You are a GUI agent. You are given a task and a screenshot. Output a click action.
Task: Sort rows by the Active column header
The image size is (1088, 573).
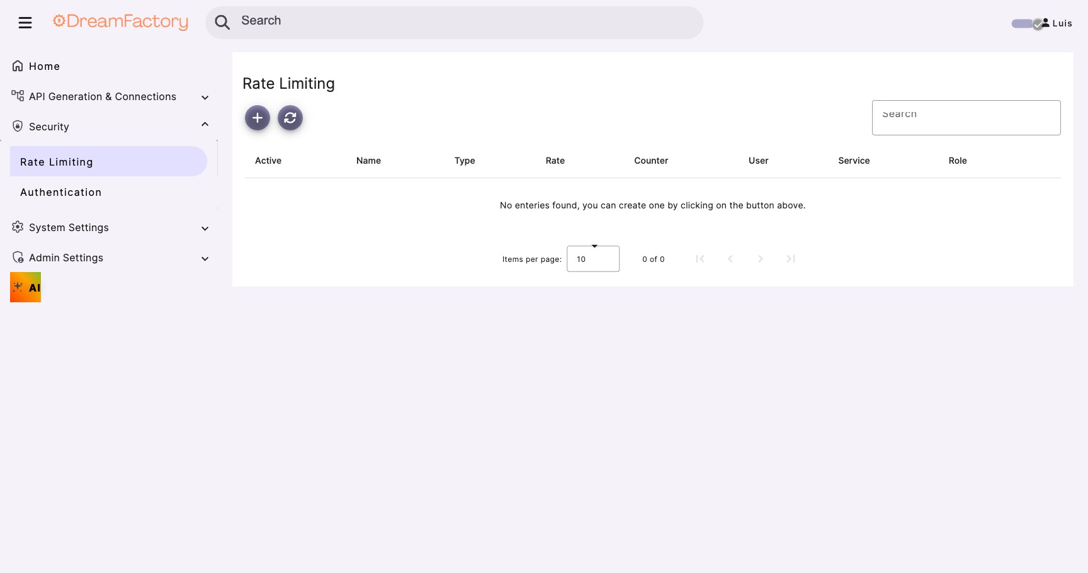(268, 161)
